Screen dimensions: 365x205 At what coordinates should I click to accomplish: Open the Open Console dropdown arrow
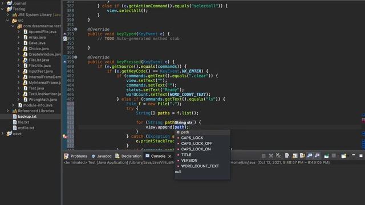348,156
